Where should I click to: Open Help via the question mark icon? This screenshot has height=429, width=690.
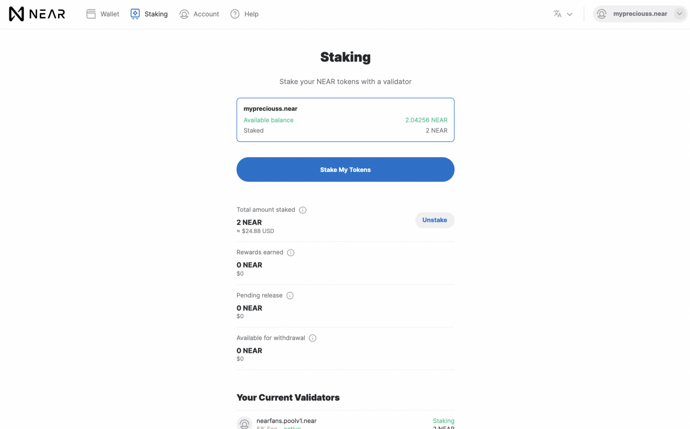point(234,14)
